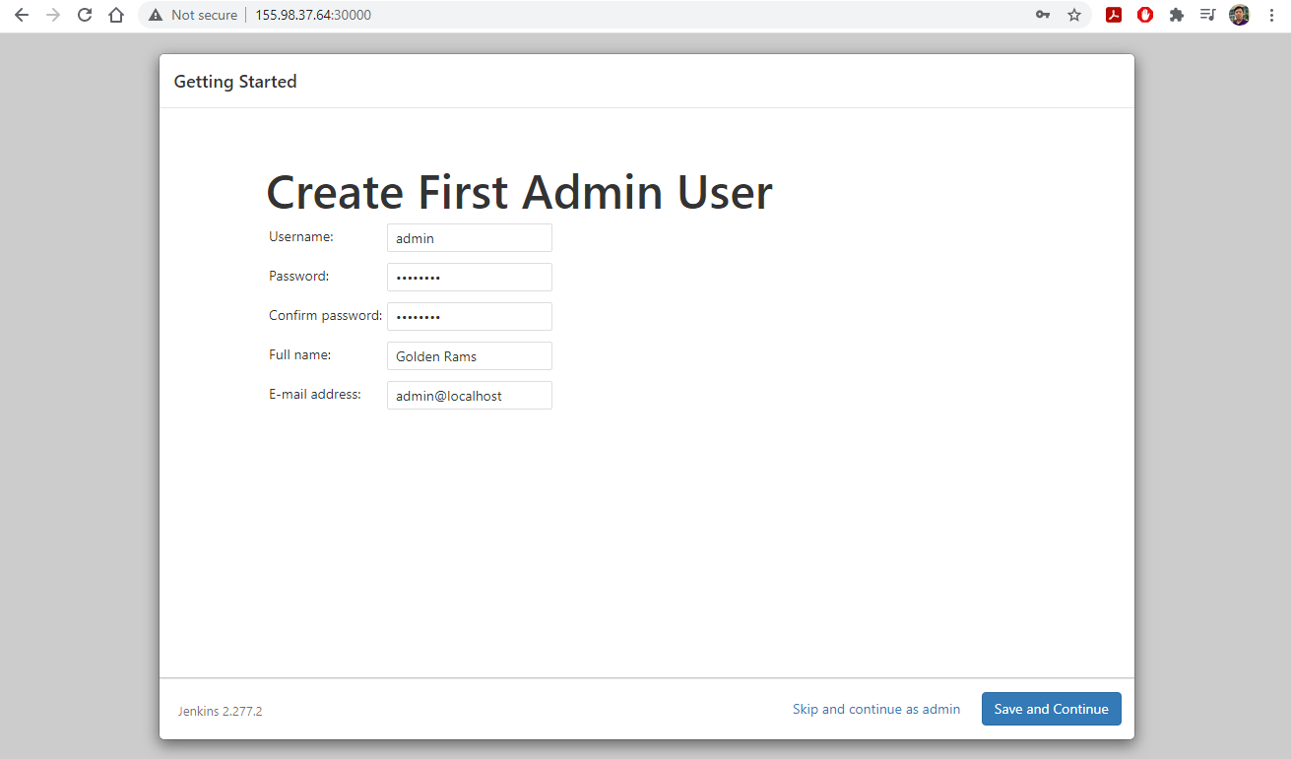
Task: Open the Chrome profile avatar
Action: click(1239, 15)
